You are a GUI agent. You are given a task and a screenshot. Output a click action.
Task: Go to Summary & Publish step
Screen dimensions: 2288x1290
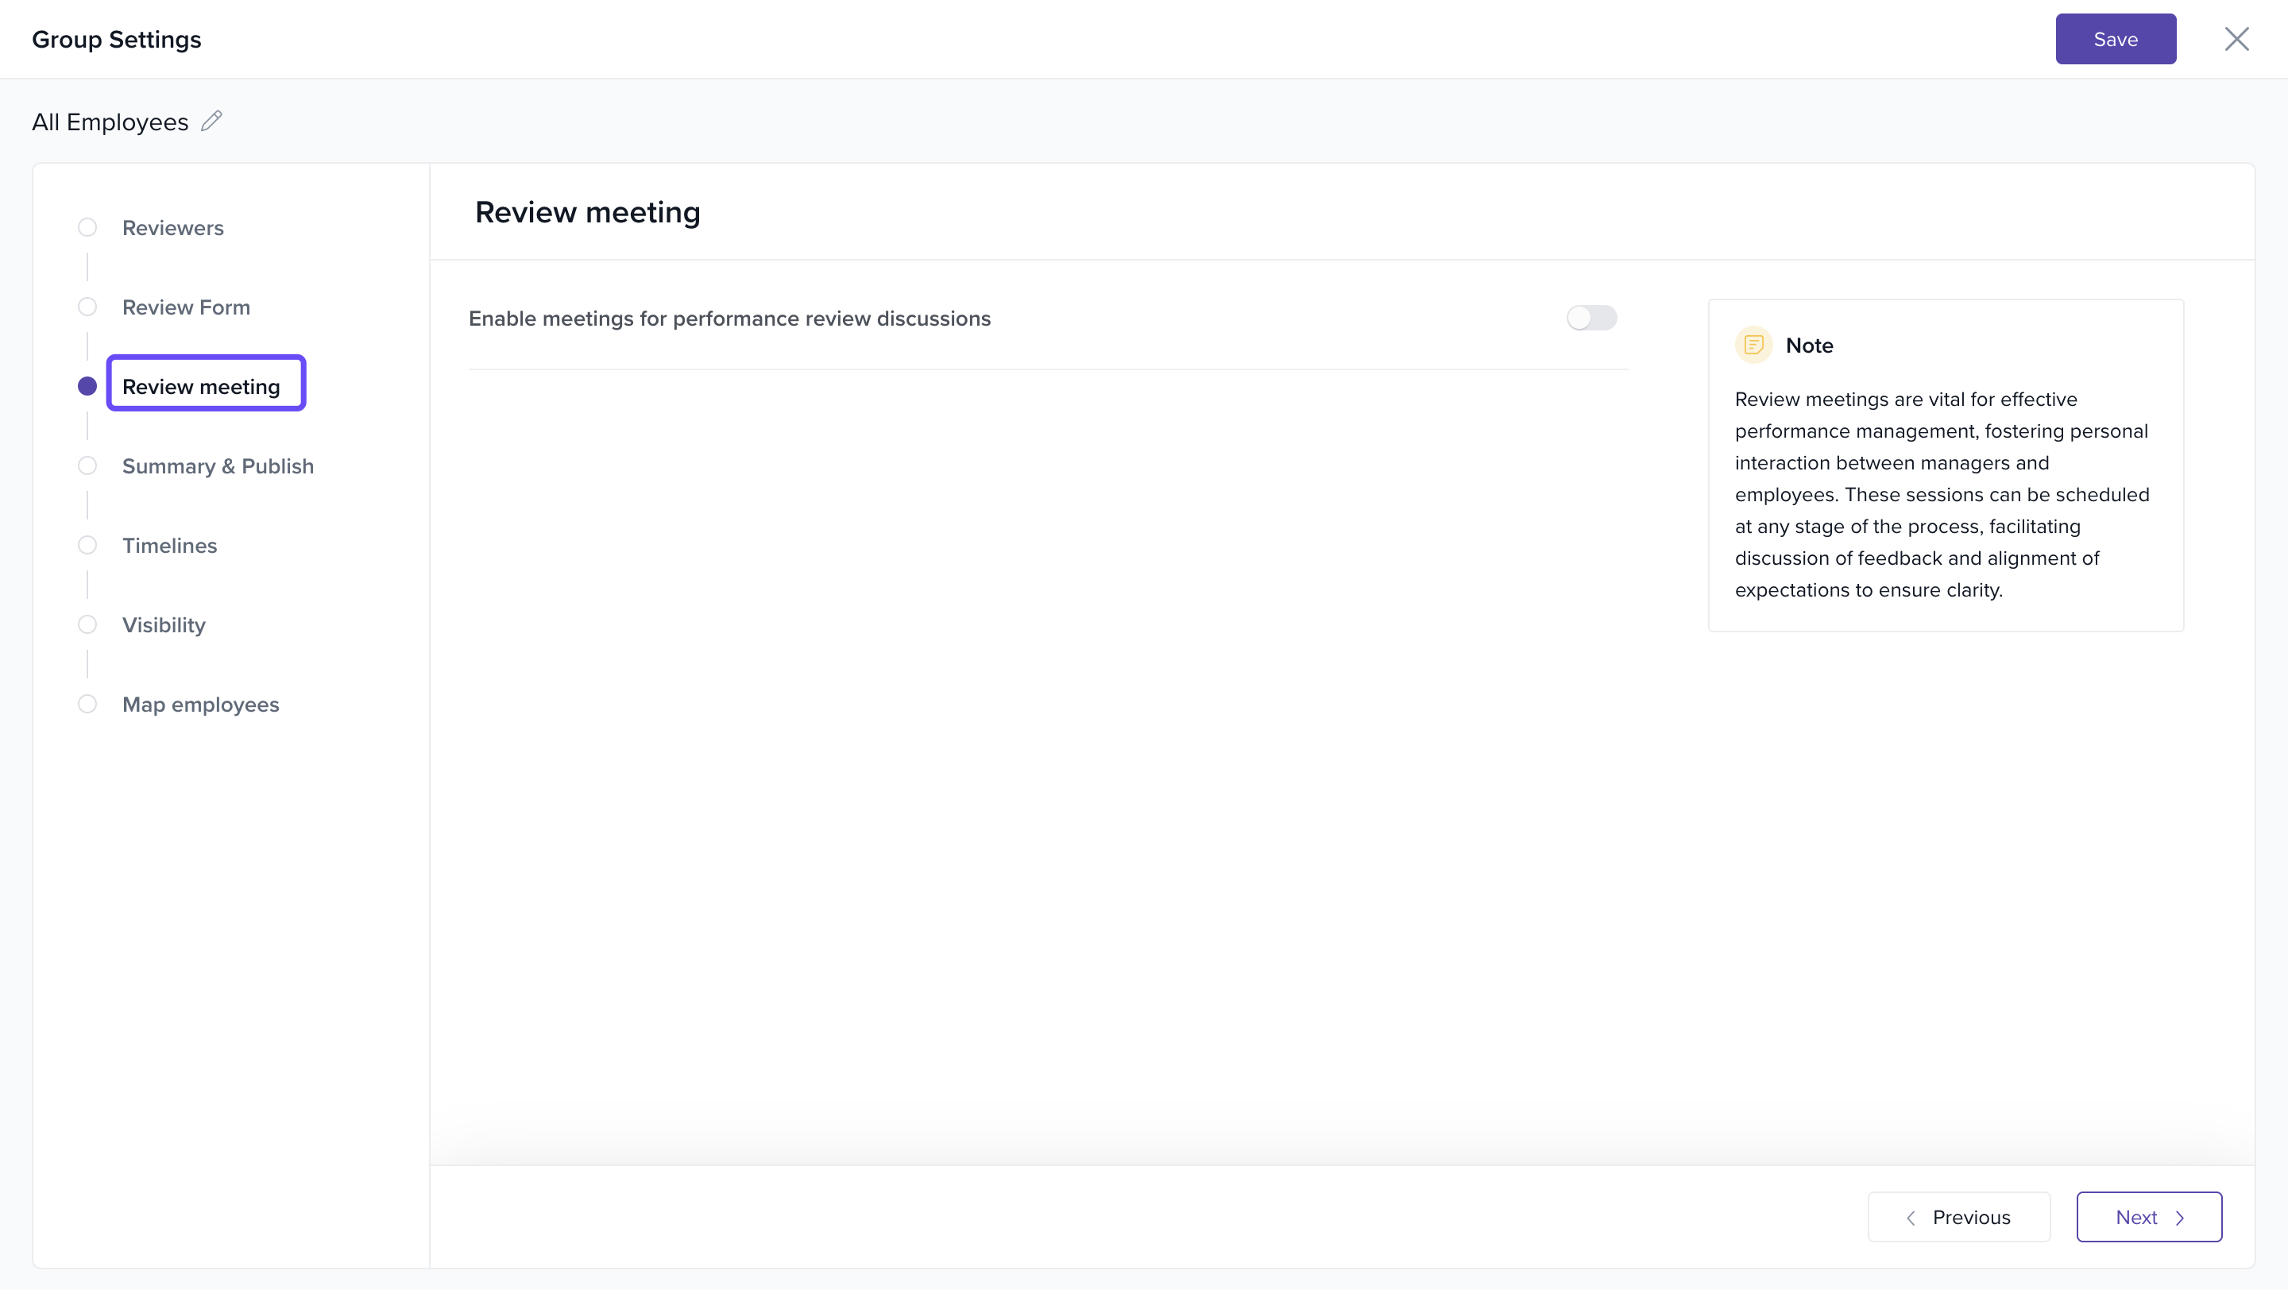click(218, 466)
